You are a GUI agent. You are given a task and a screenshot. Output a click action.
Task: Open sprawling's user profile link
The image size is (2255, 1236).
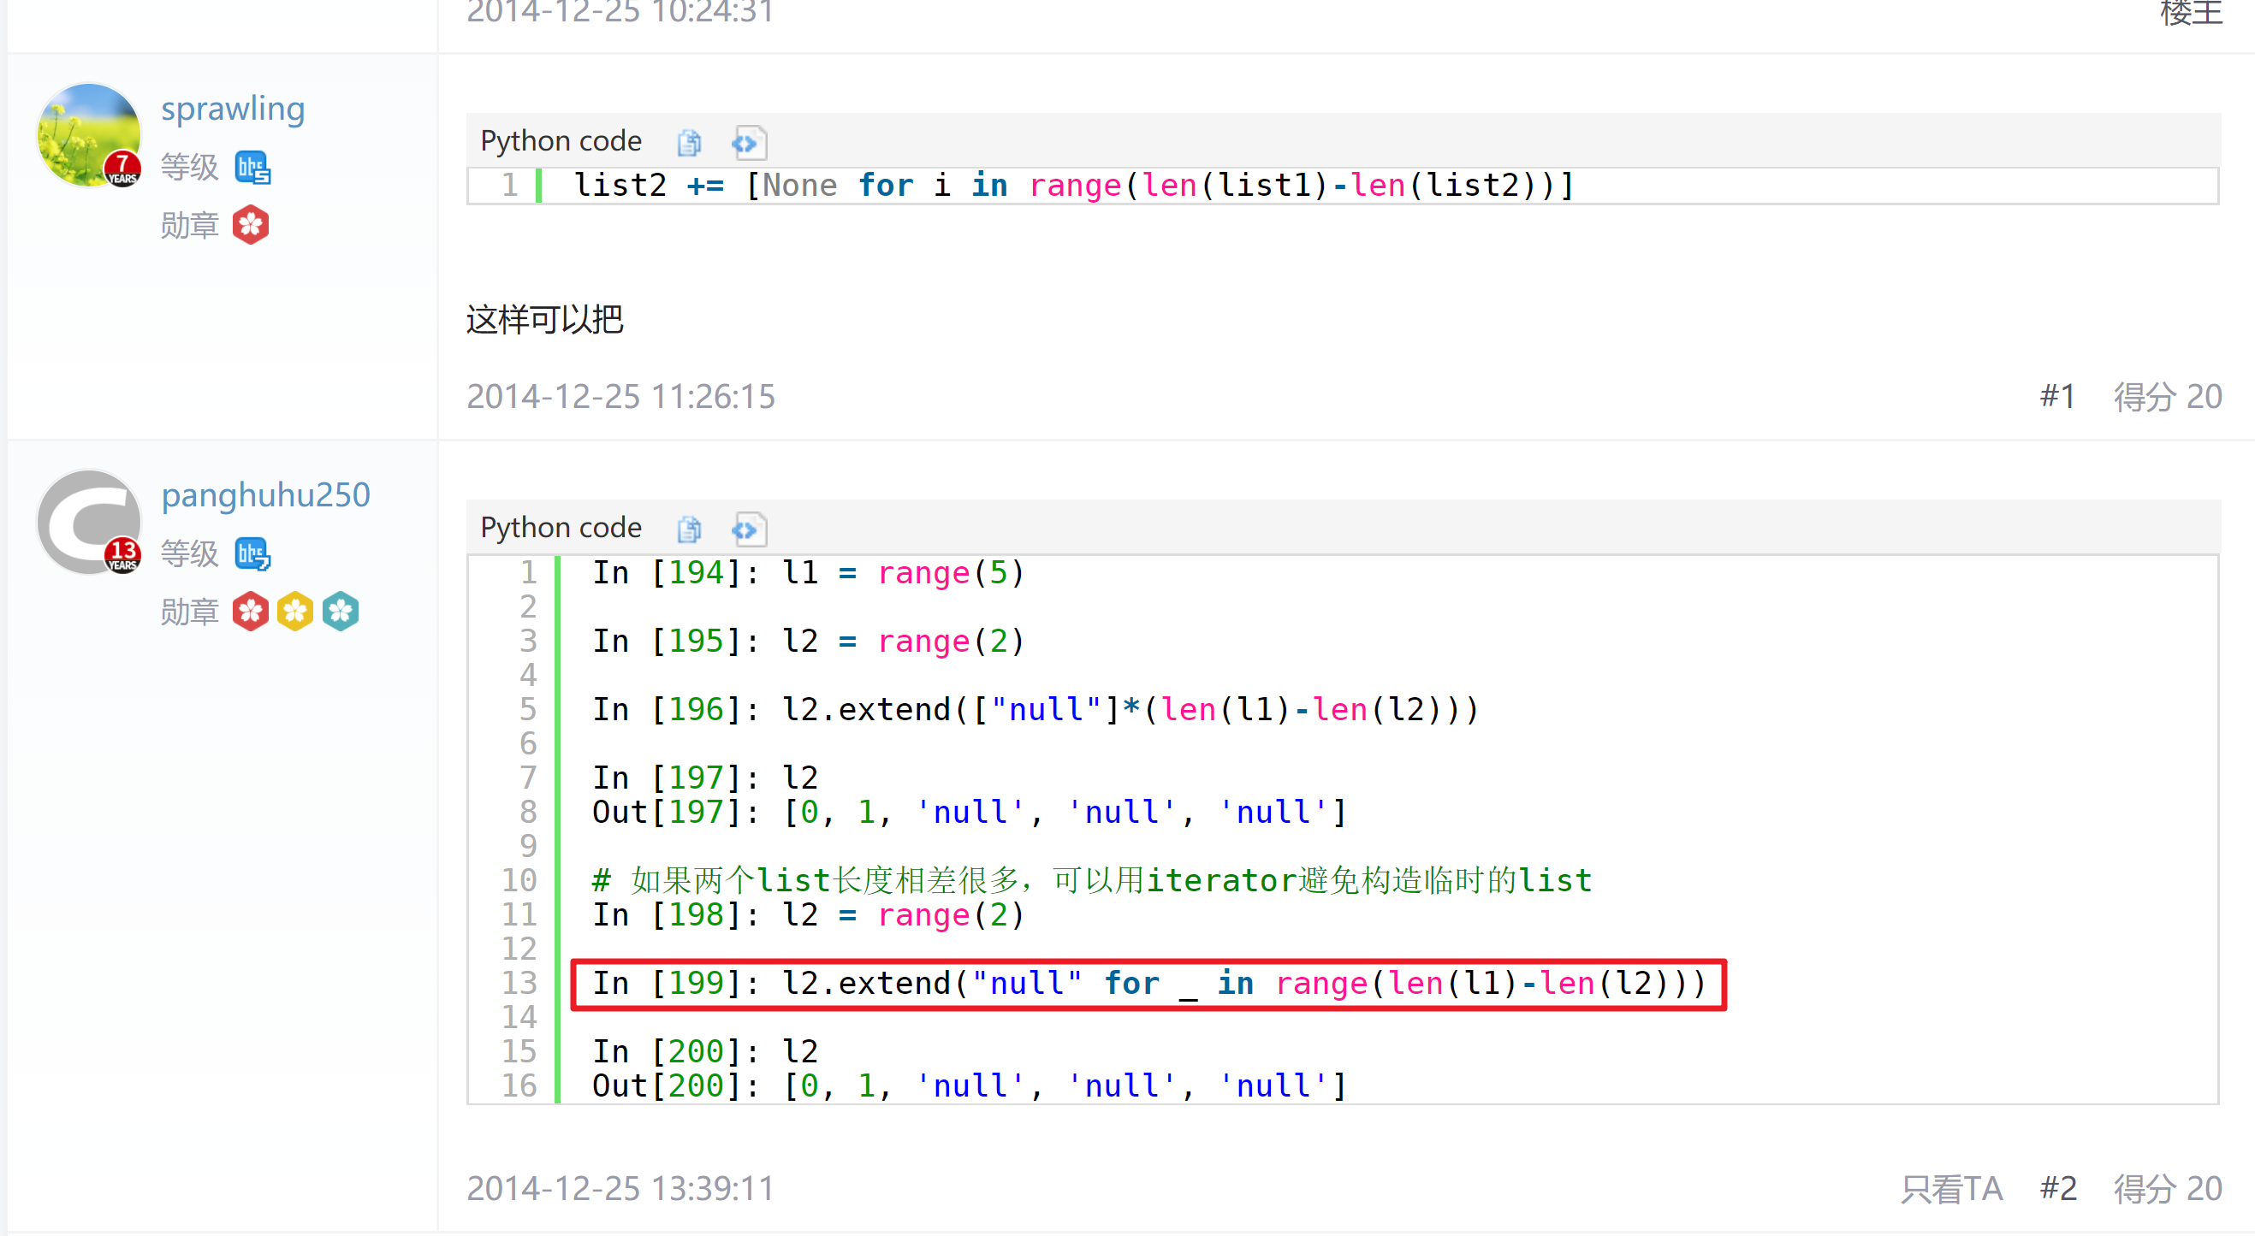pyautogui.click(x=233, y=109)
